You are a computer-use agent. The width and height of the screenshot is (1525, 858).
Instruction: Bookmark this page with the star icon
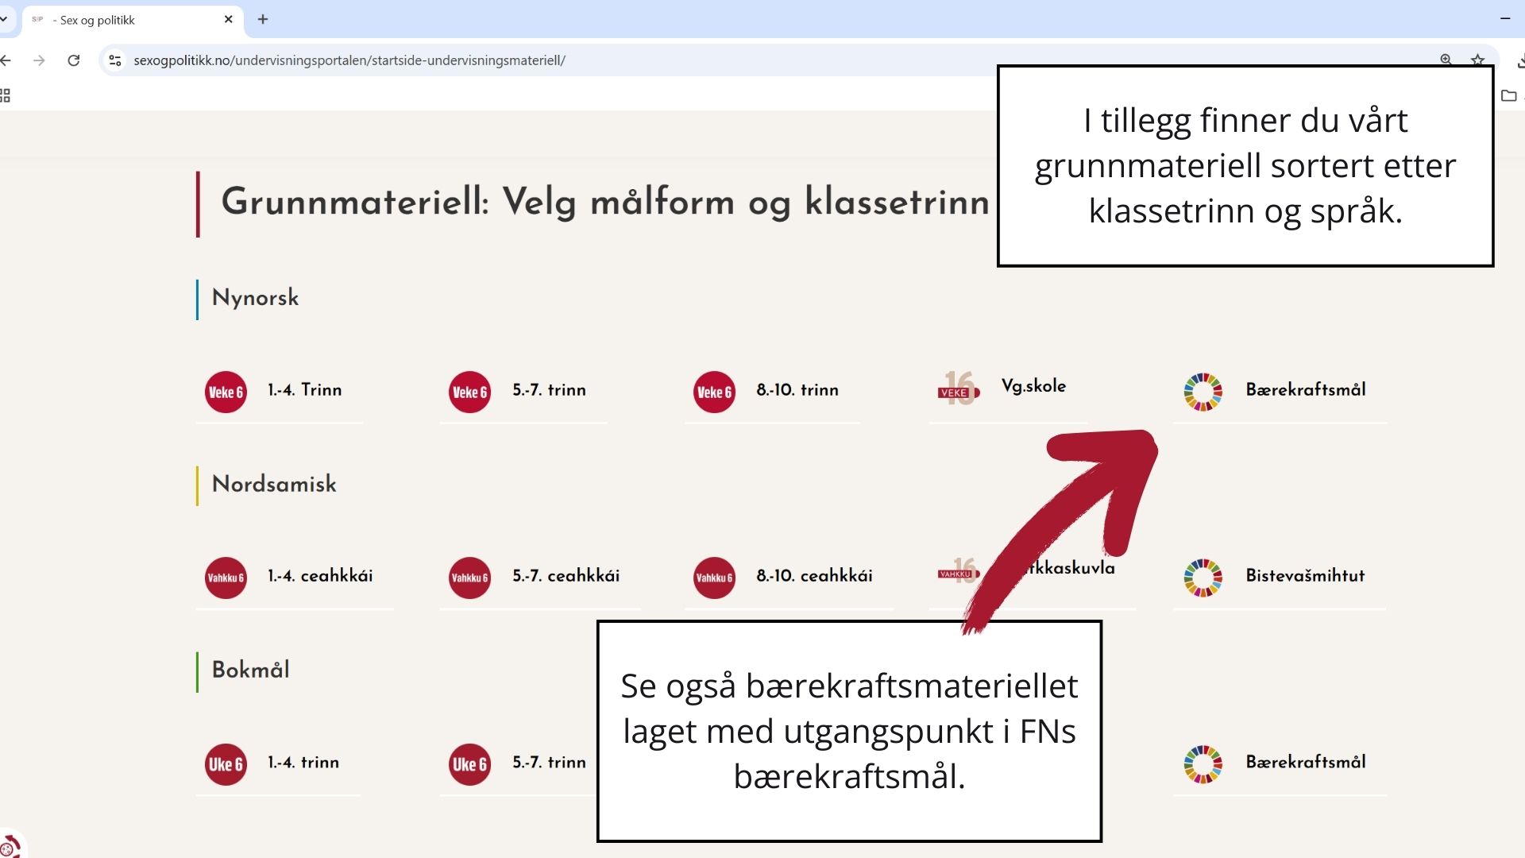coord(1477,60)
